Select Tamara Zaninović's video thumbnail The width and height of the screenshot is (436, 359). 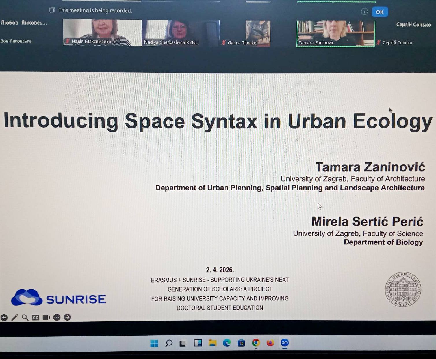point(335,33)
